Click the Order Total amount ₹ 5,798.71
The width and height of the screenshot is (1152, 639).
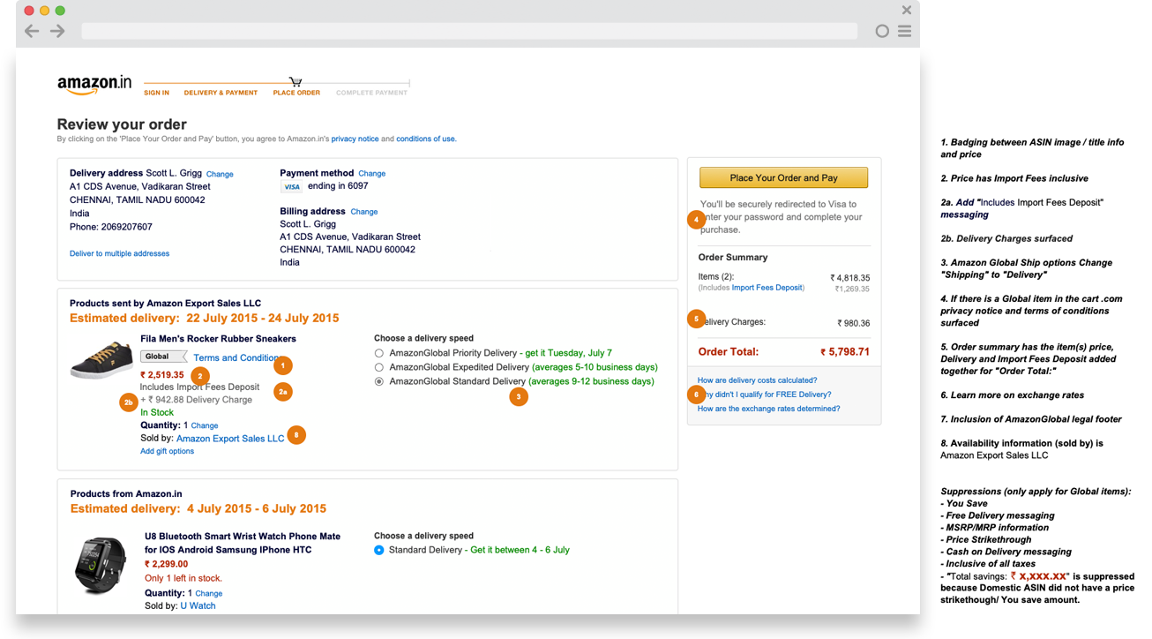pos(845,352)
